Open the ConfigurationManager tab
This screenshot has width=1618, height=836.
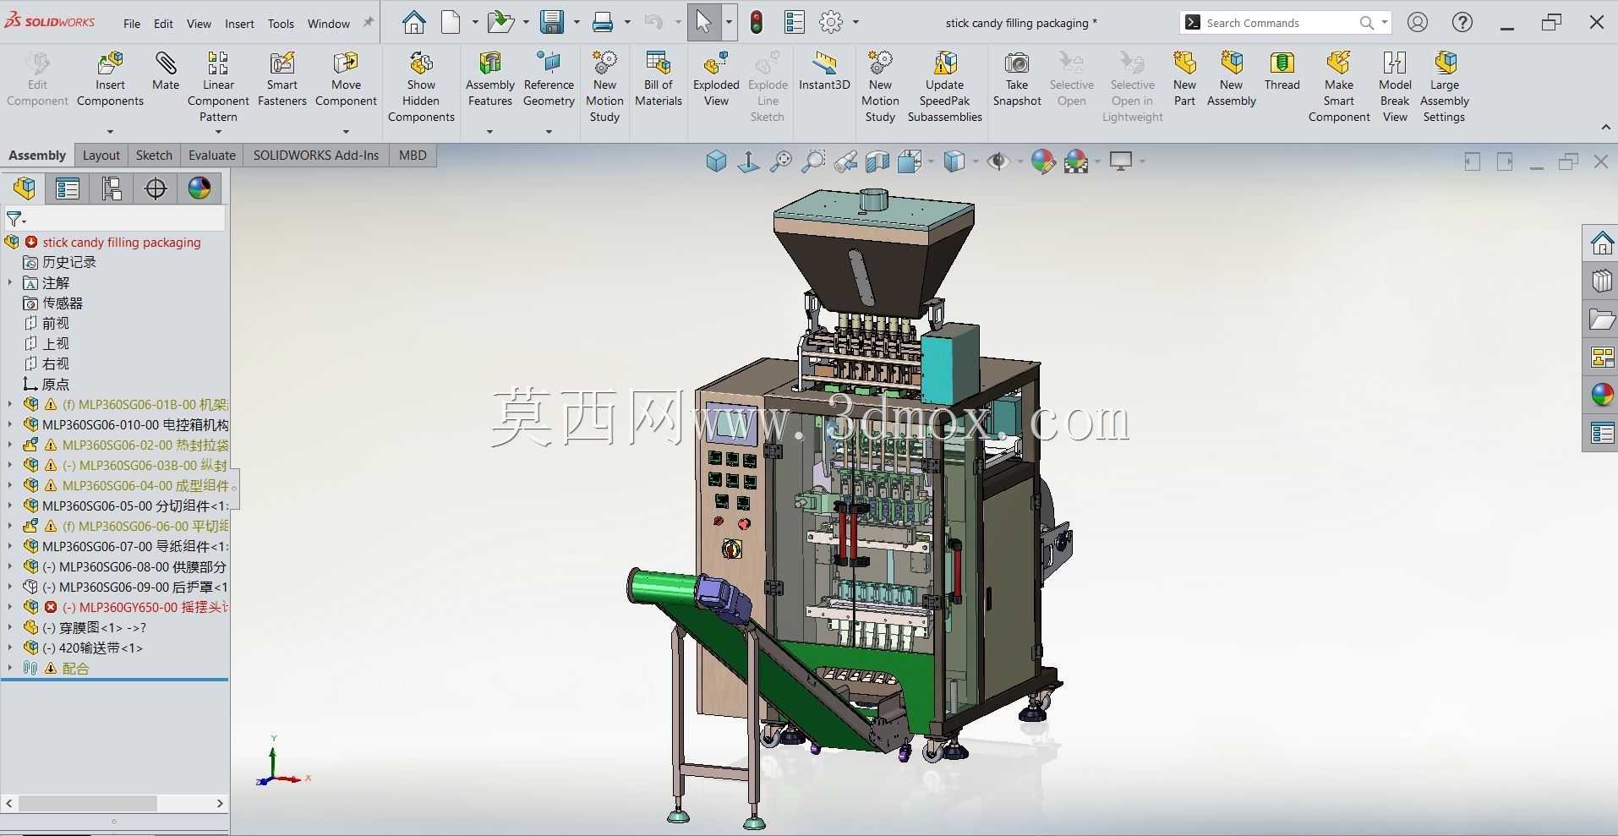112,188
